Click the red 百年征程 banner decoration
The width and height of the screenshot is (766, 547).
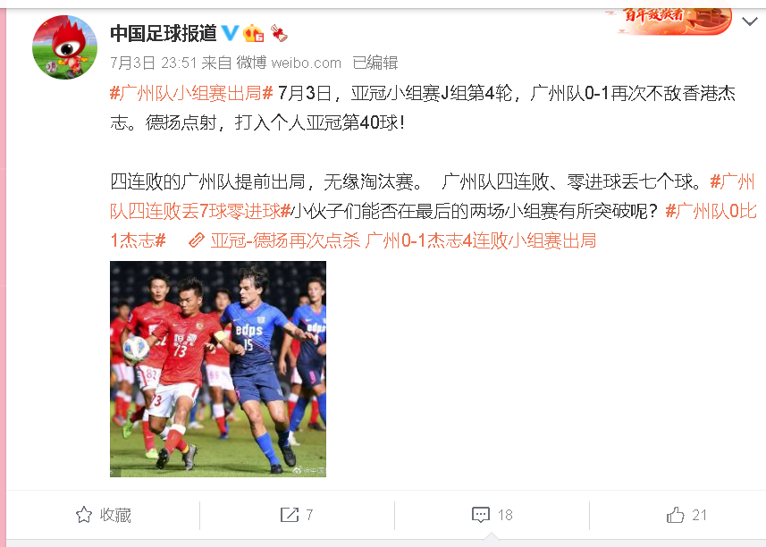674,20
